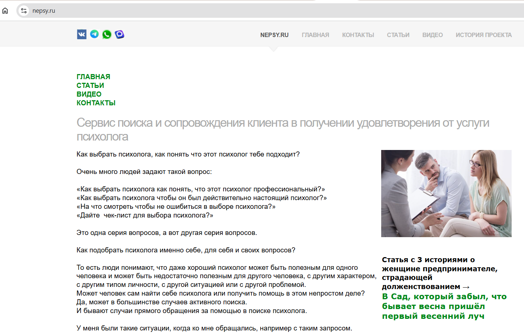Open the VK social network icon
Screen dimensions: 524x333
click(82, 34)
